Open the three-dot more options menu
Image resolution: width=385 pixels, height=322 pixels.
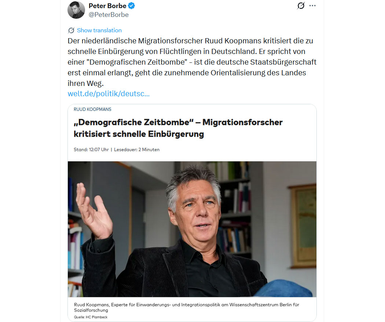[x=312, y=6]
